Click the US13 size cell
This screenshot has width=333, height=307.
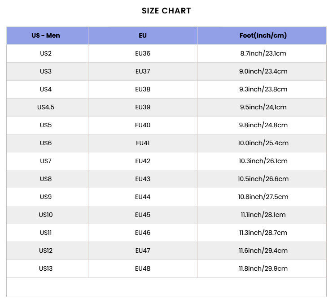[46, 268]
